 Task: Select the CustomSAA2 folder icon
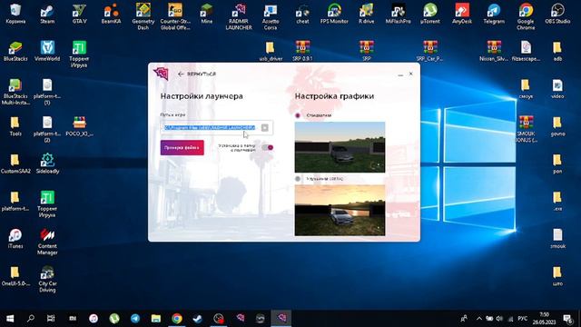[x=15, y=163]
